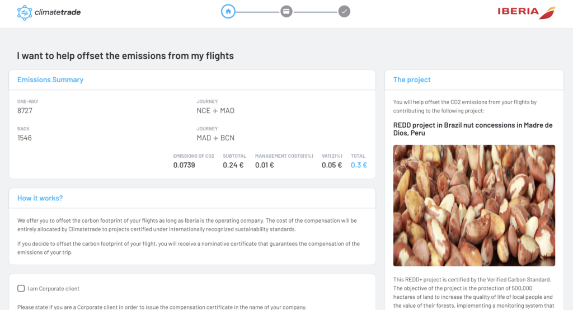Click the REDD project in Brazil nut title
573x310 pixels.
473,129
